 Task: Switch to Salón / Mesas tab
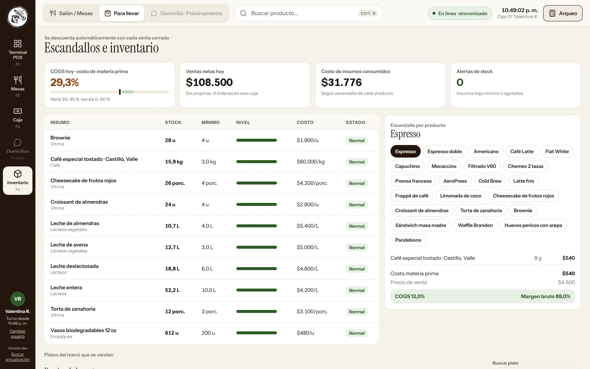(x=71, y=13)
